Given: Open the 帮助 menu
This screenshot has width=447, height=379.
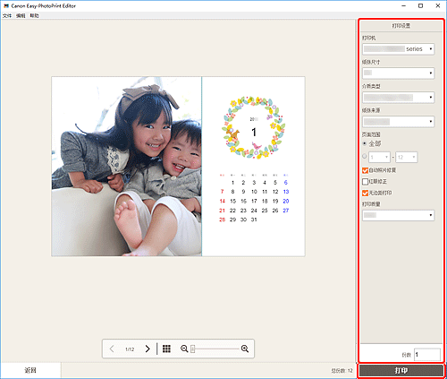Looking at the screenshot, I should 34,15.
